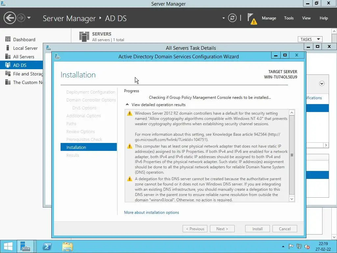Click the Action Center flag tray icon
337x253 pixels.
click(291, 246)
